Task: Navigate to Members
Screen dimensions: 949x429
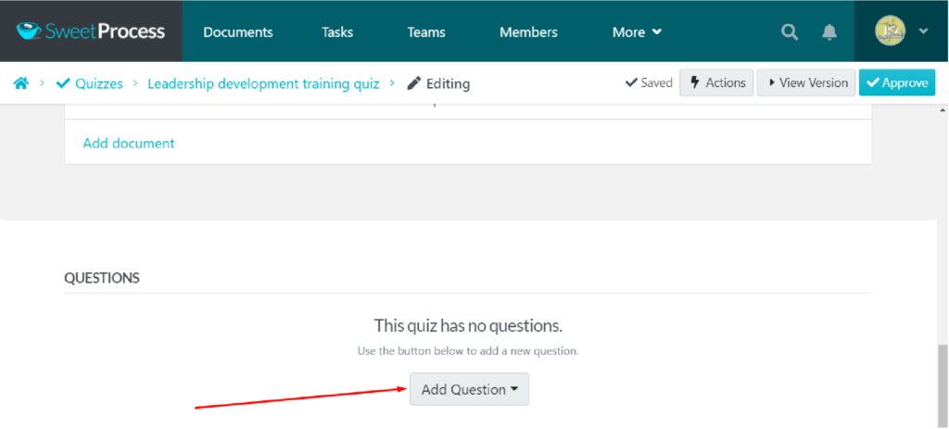Action: click(x=528, y=32)
